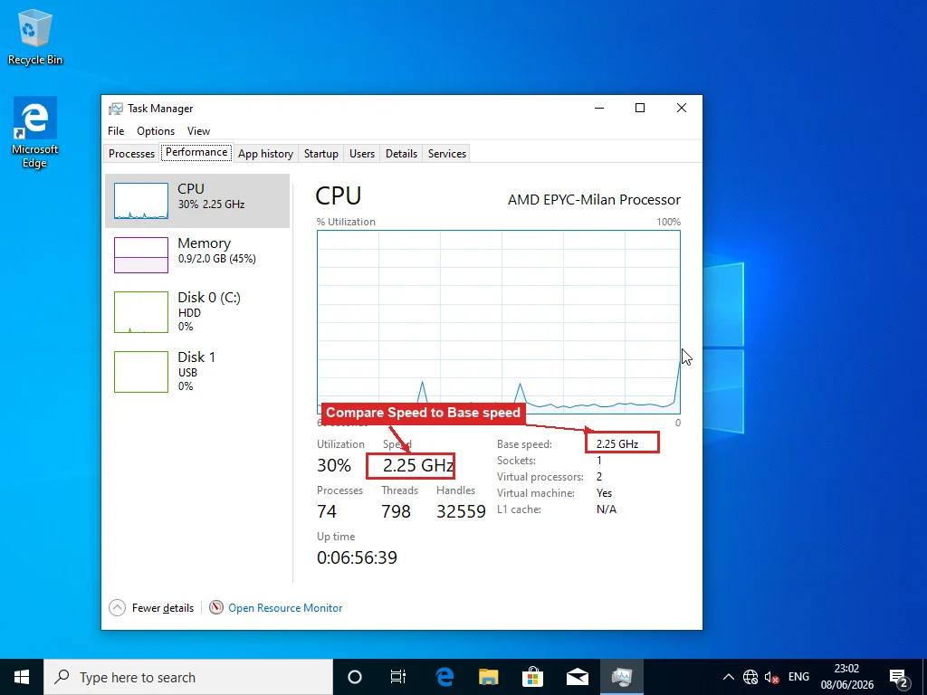Maximize the Task Manager window
Screen dimensions: 927x695
coord(640,108)
